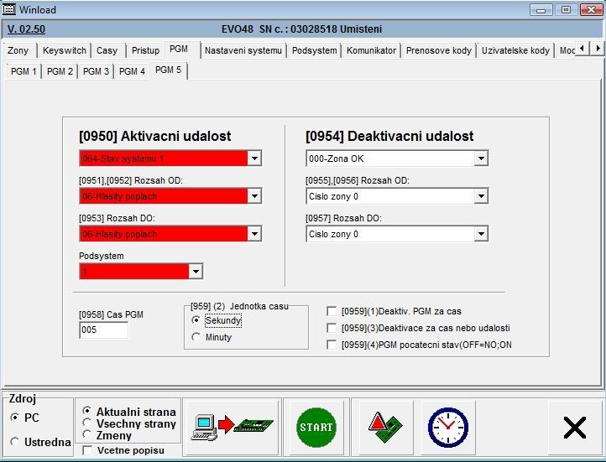Viewport: 606px width, 462px height.
Task: Enable Deaktiv. PGM za cas checkbox
Action: click(332, 312)
